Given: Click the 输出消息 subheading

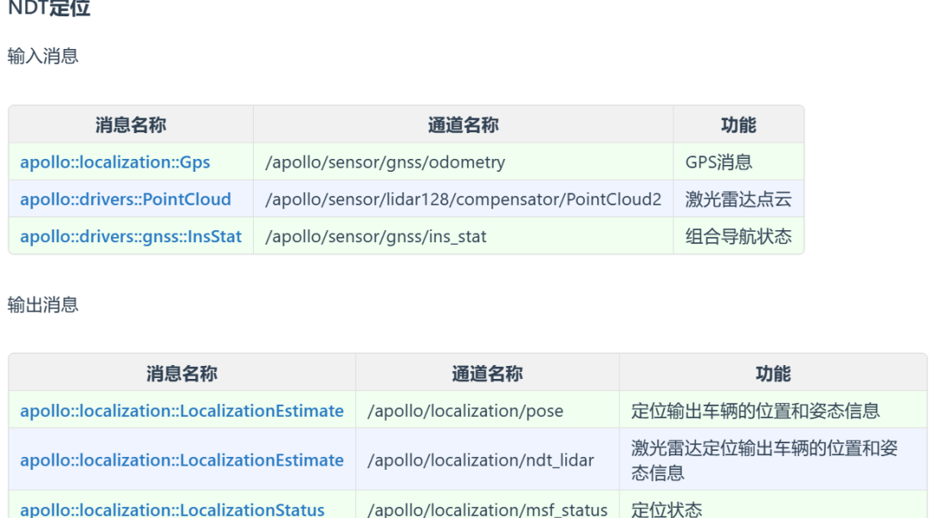Looking at the screenshot, I should 43,305.
